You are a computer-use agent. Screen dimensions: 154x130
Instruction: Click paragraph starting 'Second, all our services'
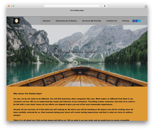pos(73,112)
